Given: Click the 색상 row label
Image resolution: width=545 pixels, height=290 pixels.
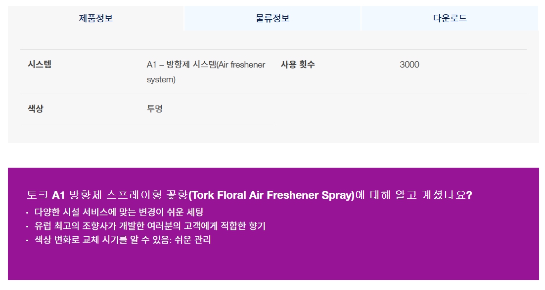Looking at the screenshot, I should pyautogui.click(x=36, y=109).
